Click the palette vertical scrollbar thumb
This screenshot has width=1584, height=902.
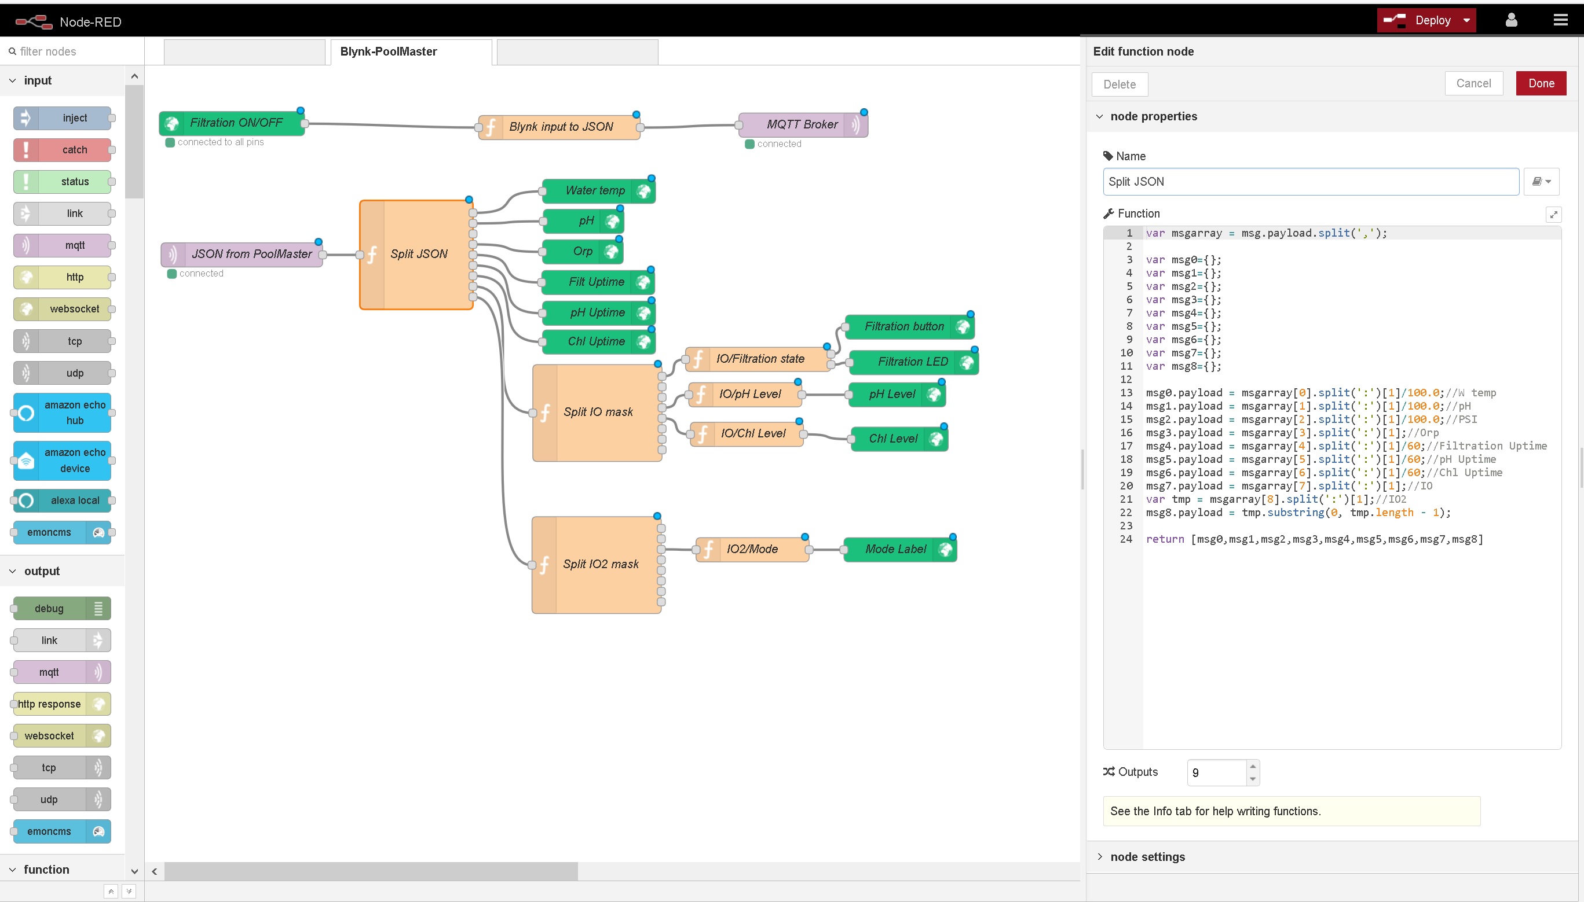134,142
